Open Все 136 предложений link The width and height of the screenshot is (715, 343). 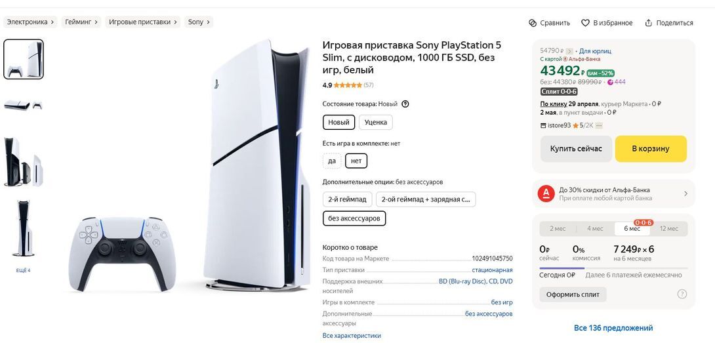tap(613, 328)
